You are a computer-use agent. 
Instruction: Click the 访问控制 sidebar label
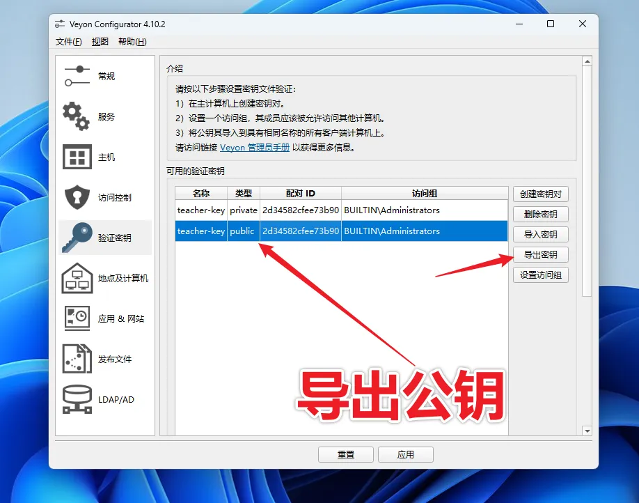coord(115,197)
